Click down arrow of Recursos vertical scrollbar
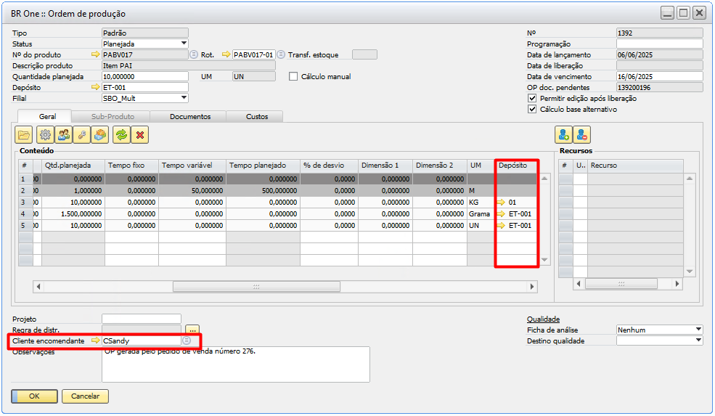The width and height of the screenshot is (715, 416). (x=690, y=272)
